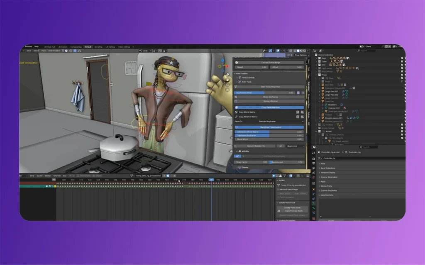Collapse the Anim Tools subpanel
Viewport: 425px width, 265px height.
[237, 82]
